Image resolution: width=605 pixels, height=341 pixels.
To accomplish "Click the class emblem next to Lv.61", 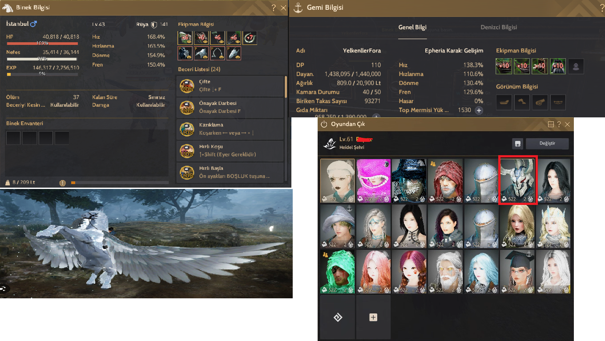I will pyautogui.click(x=330, y=143).
